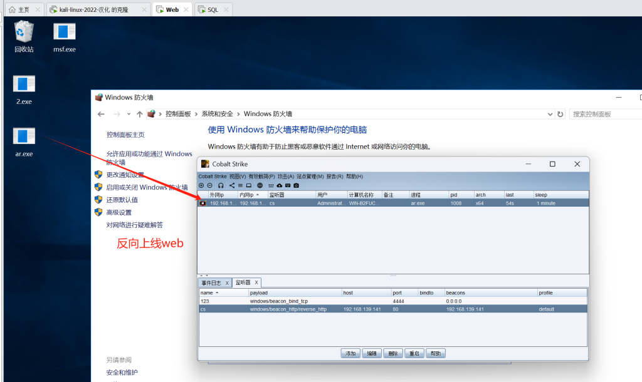Click the Cobalt Strike title bar icon
Image resolution: width=642 pixels, height=382 pixels.
click(205, 164)
